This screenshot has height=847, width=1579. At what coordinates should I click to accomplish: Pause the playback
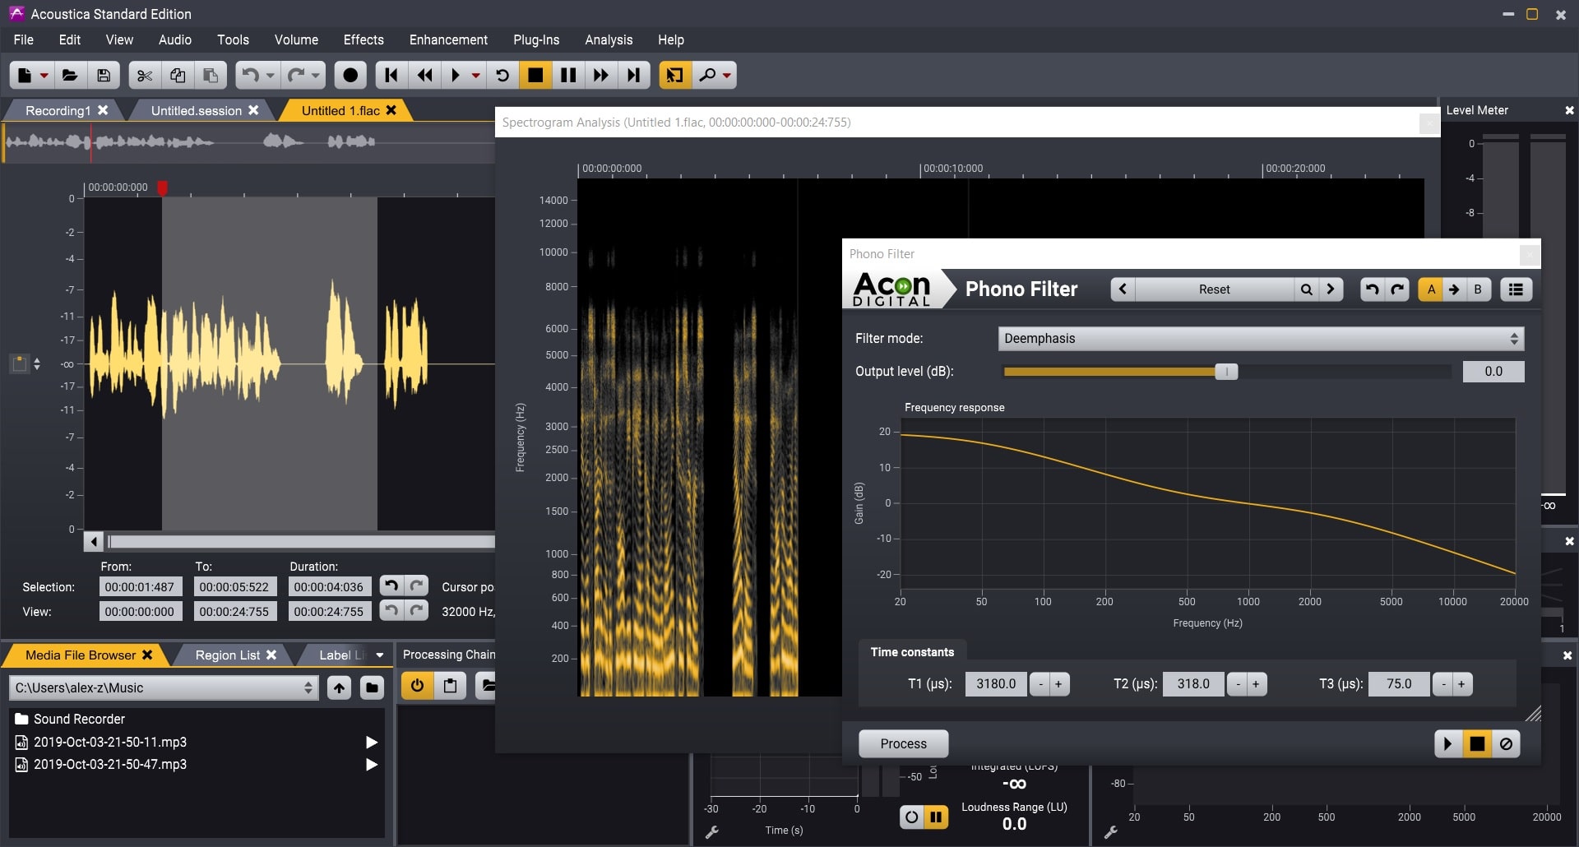point(568,75)
